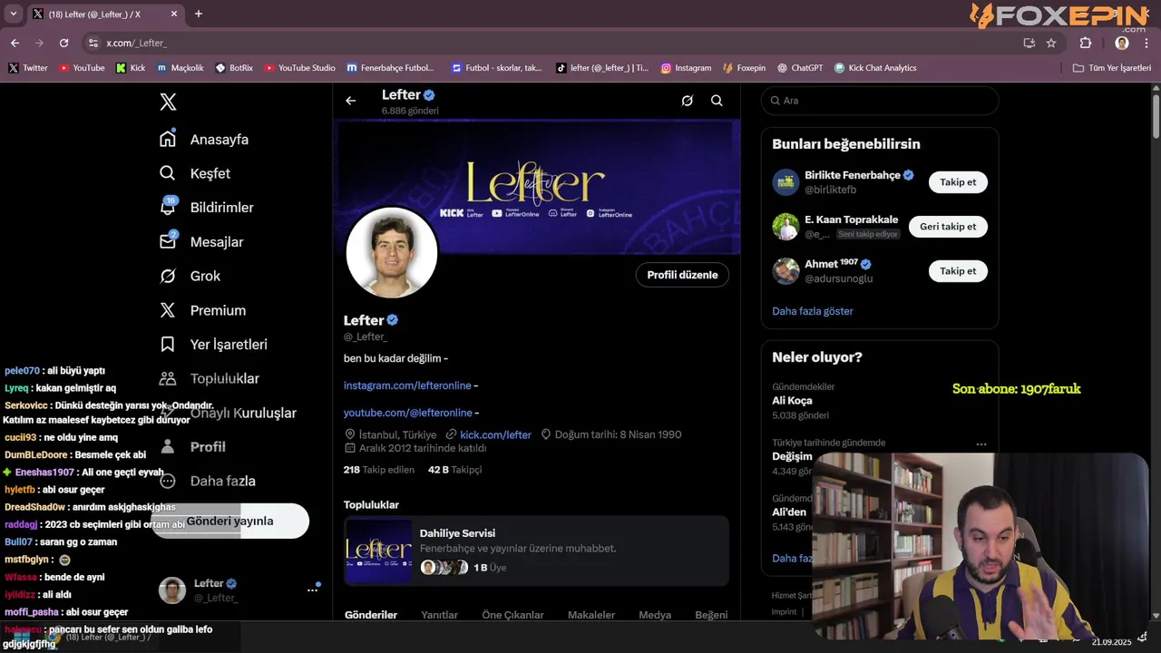Click Geri takip et for E. Kaan Toprakkale
The image size is (1161, 653).
coord(948,227)
